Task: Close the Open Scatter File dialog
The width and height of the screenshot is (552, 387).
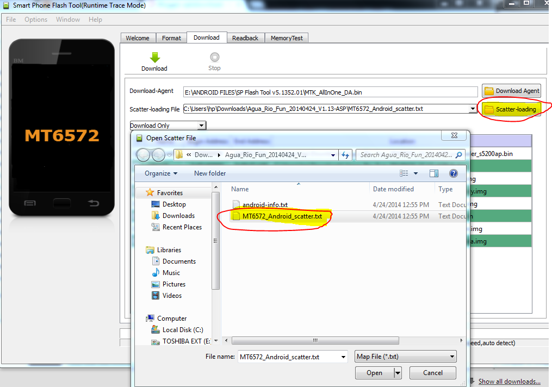Action: point(454,135)
